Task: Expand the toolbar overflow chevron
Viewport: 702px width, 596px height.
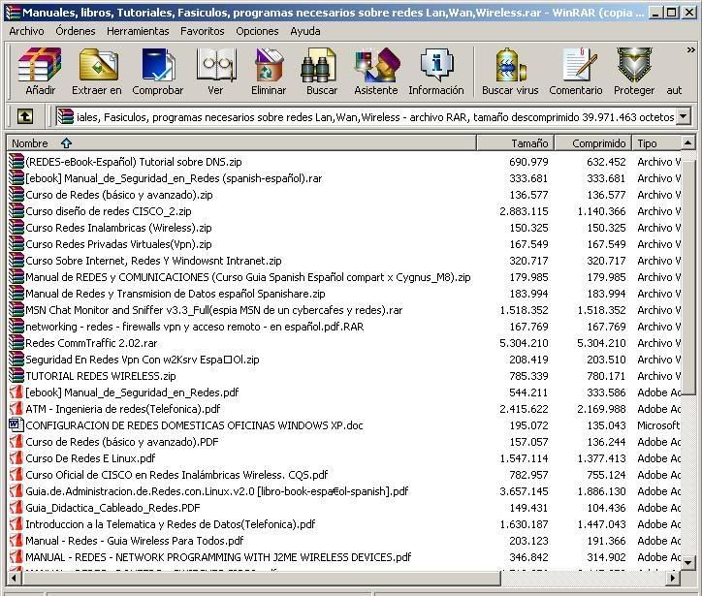Action: click(690, 50)
